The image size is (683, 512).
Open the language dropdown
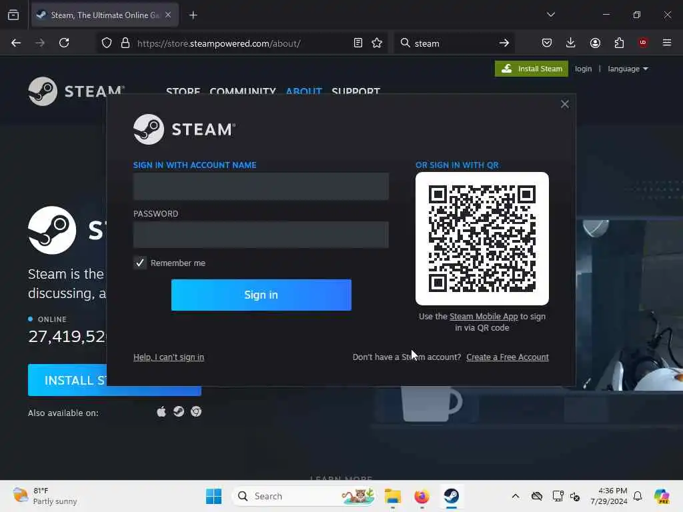628,69
